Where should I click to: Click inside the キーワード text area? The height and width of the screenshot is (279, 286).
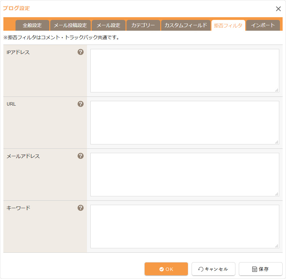[184, 226]
